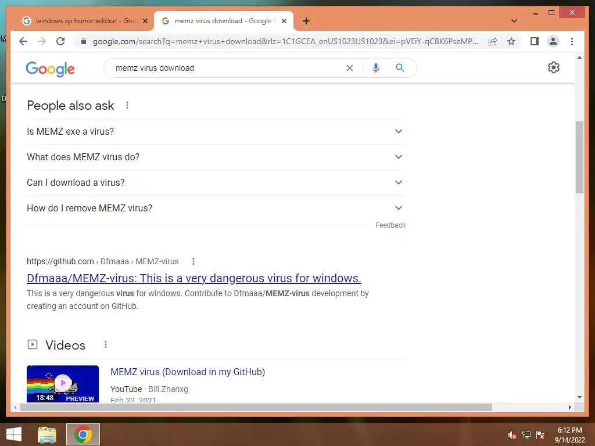Viewport: 595px width, 446px height.
Task: Expand Is MEMZ exe a virus question
Action: (x=216, y=131)
